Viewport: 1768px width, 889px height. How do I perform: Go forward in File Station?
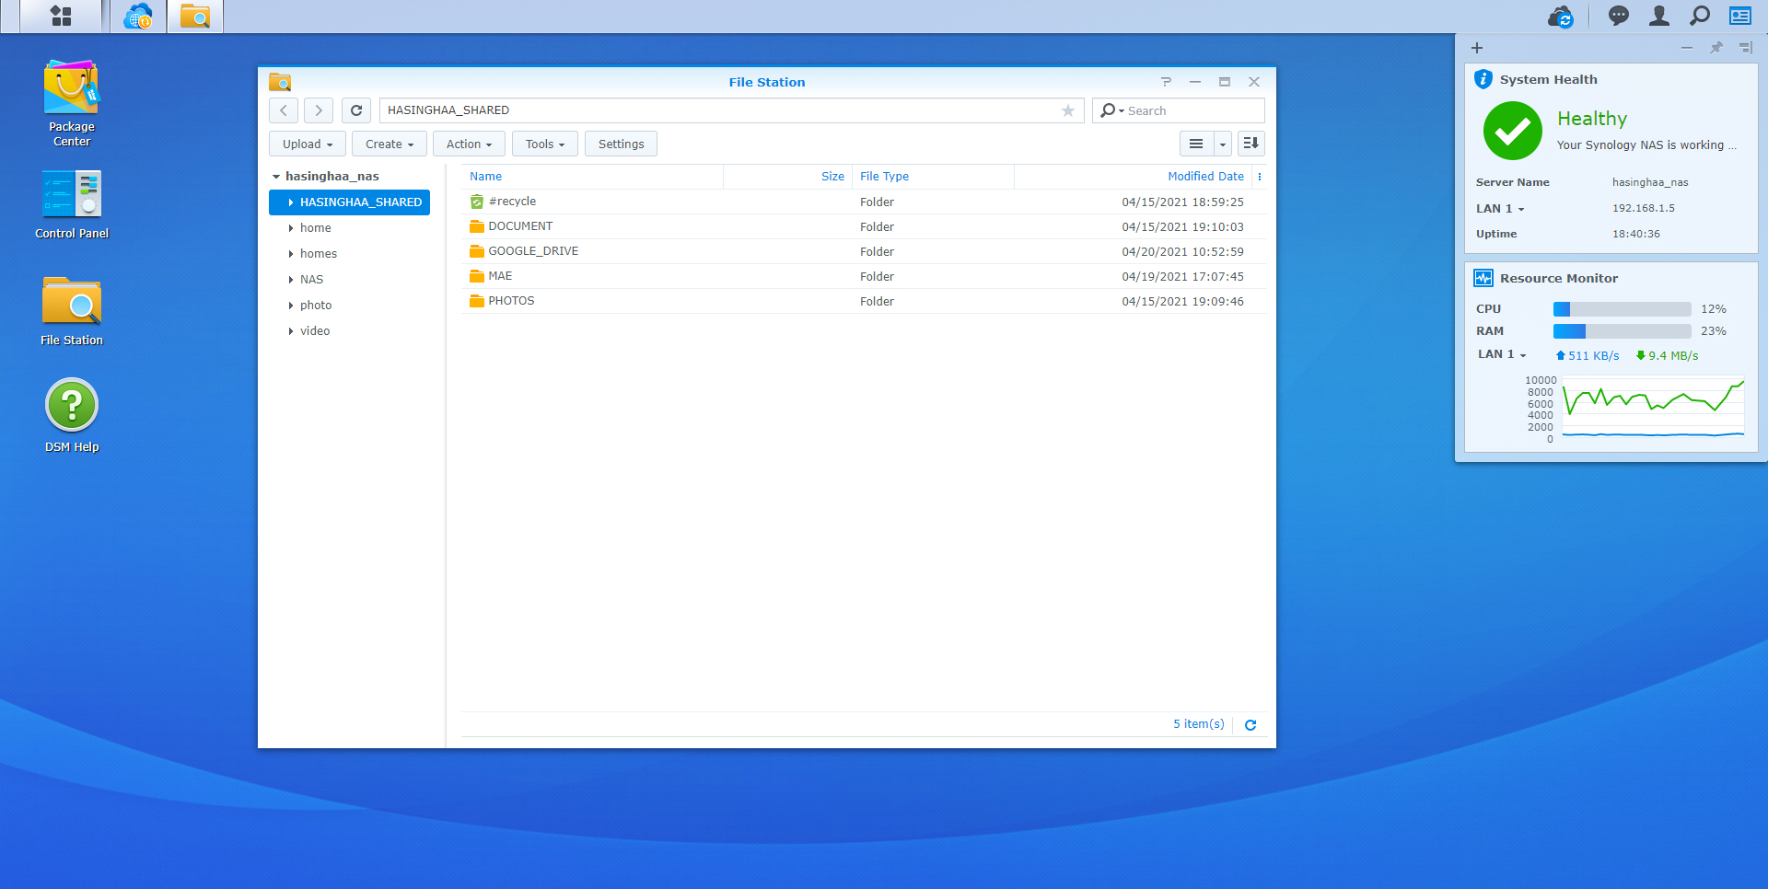(319, 110)
